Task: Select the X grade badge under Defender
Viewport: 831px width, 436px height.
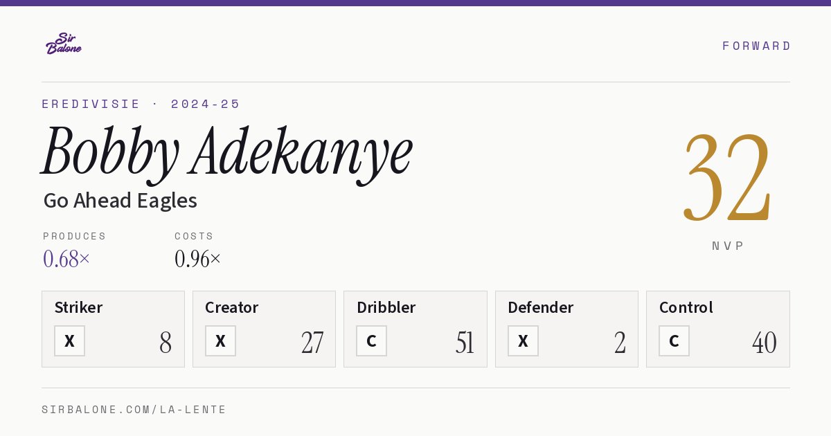Action: coord(523,340)
